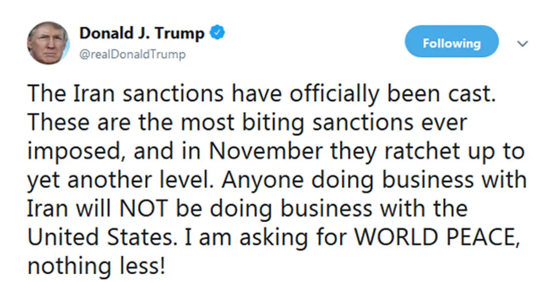
Task: Click the blue verified badge checkmark
Action: (x=217, y=33)
